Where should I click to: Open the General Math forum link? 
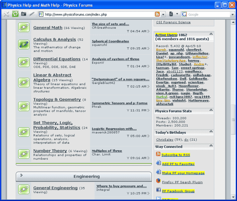[x=48, y=27]
